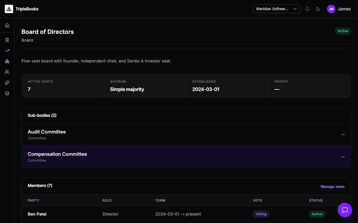Click the established date 2024-03-01
This screenshot has width=358, height=223.
click(x=206, y=89)
